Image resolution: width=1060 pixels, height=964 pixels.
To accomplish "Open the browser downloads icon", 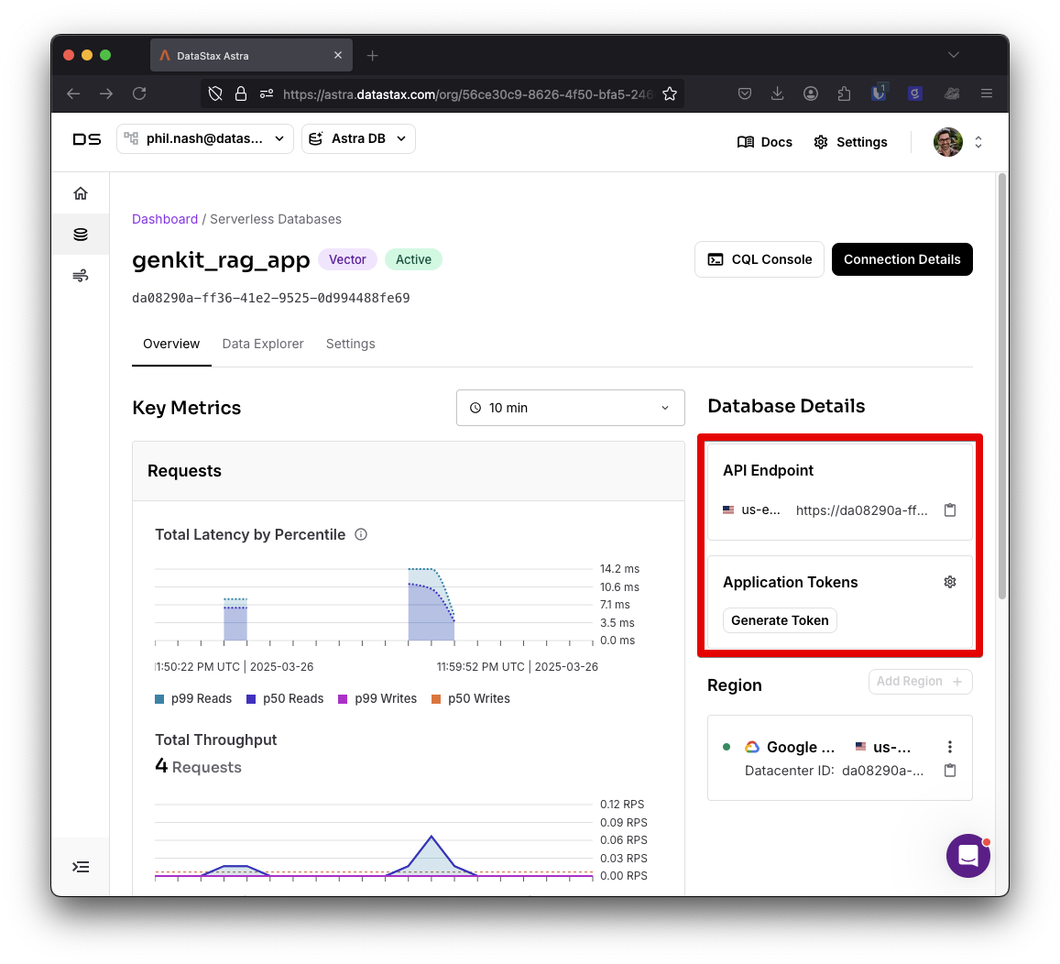I will coord(778,94).
